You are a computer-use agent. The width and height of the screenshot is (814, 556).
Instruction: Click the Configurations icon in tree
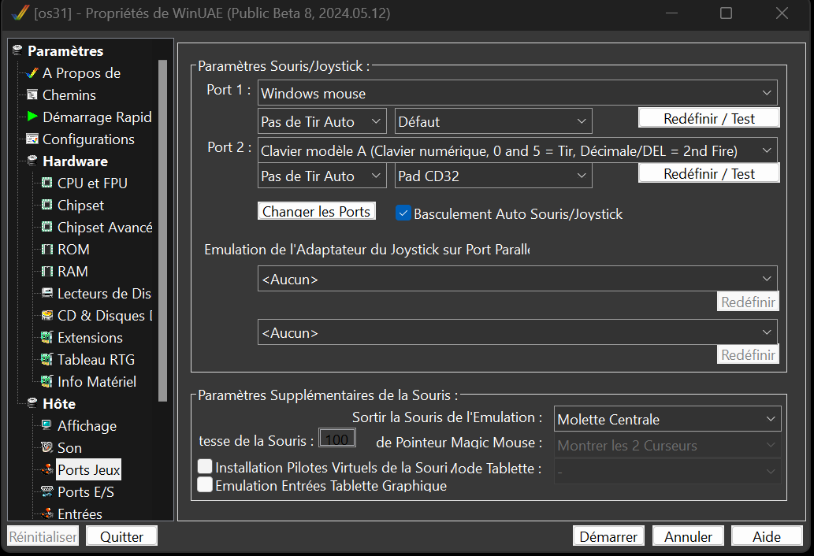point(32,139)
